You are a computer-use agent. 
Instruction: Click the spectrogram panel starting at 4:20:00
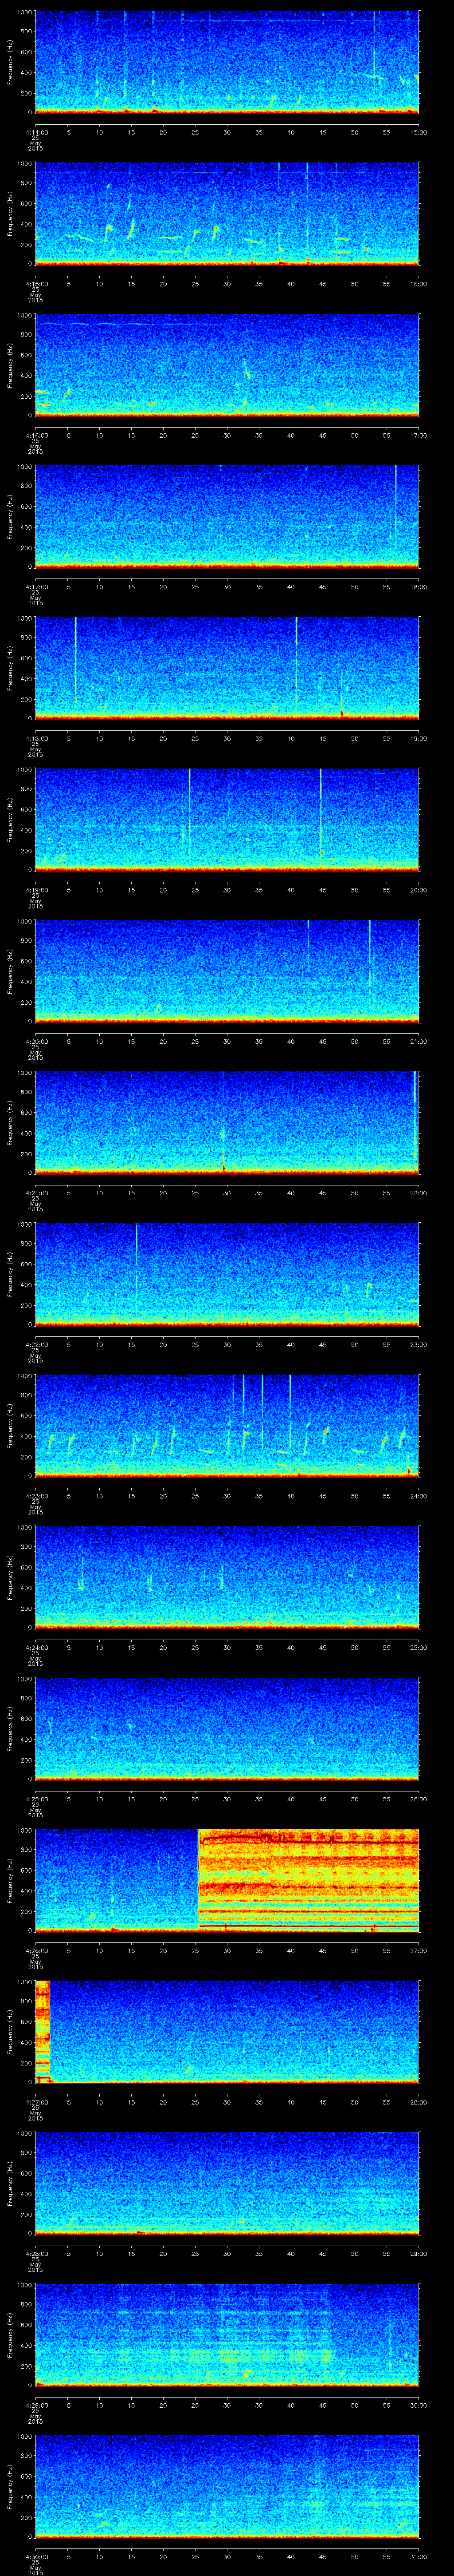pyautogui.click(x=227, y=971)
